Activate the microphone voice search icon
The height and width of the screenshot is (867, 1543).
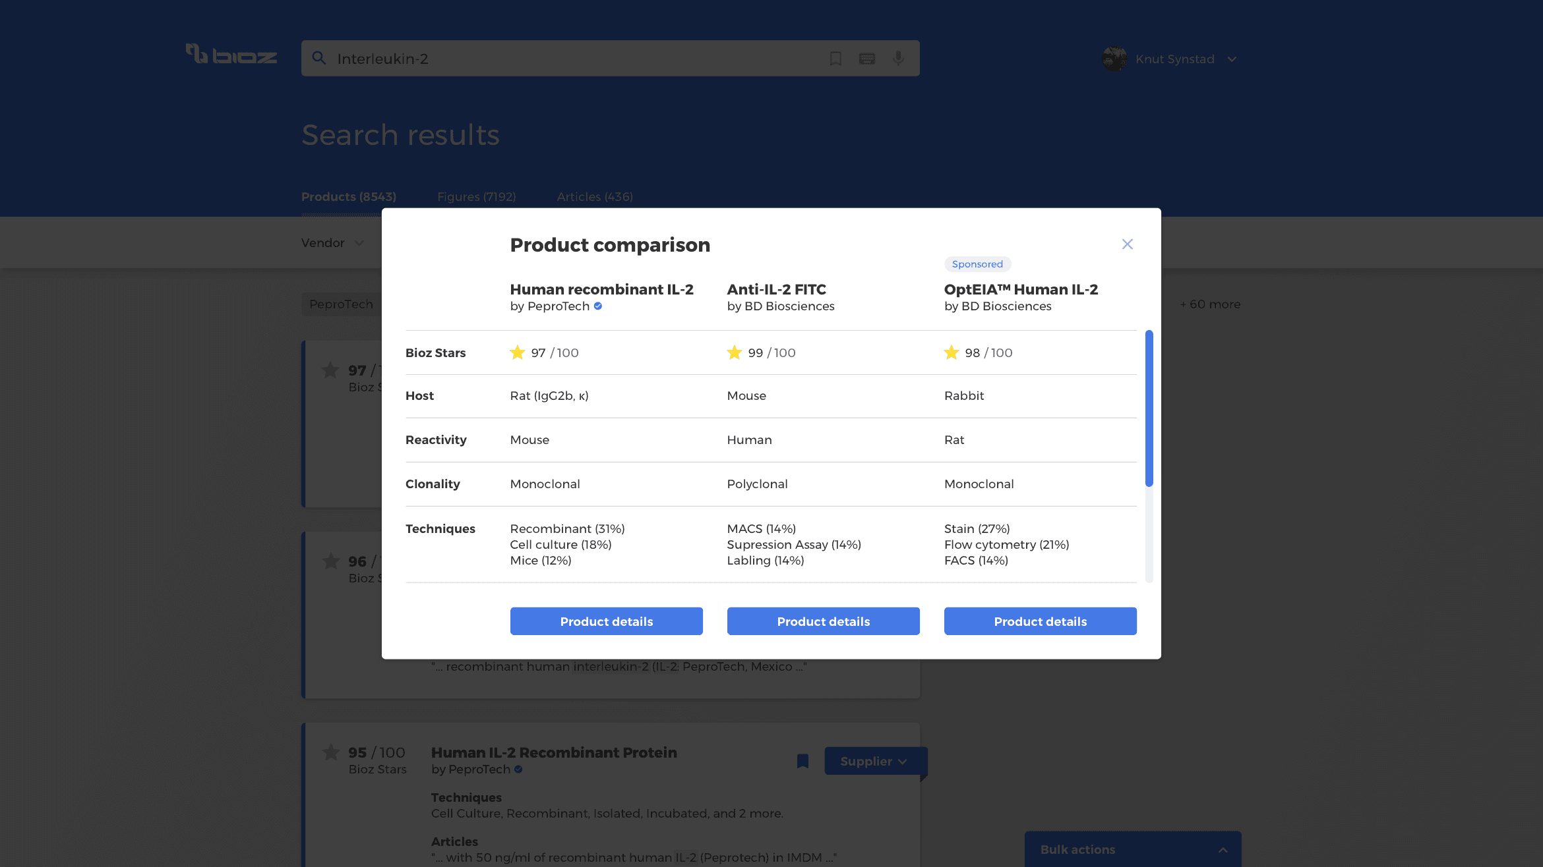(898, 59)
